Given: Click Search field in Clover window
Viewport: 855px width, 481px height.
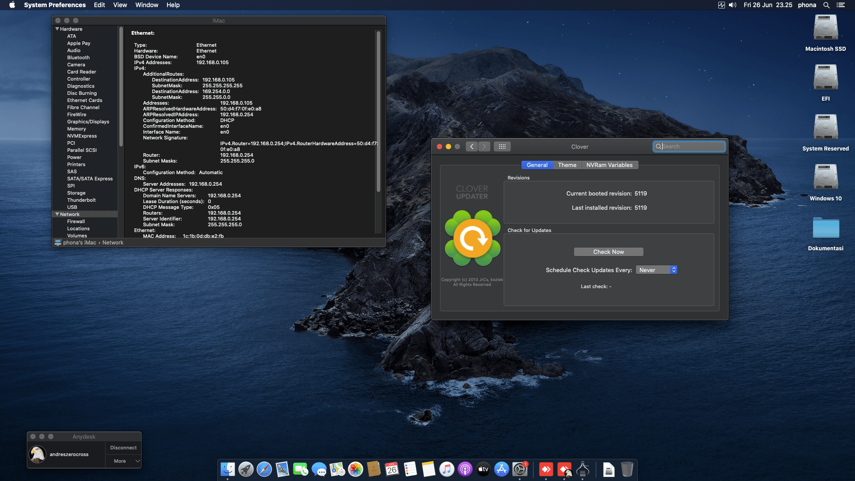Looking at the screenshot, I should 689,147.
